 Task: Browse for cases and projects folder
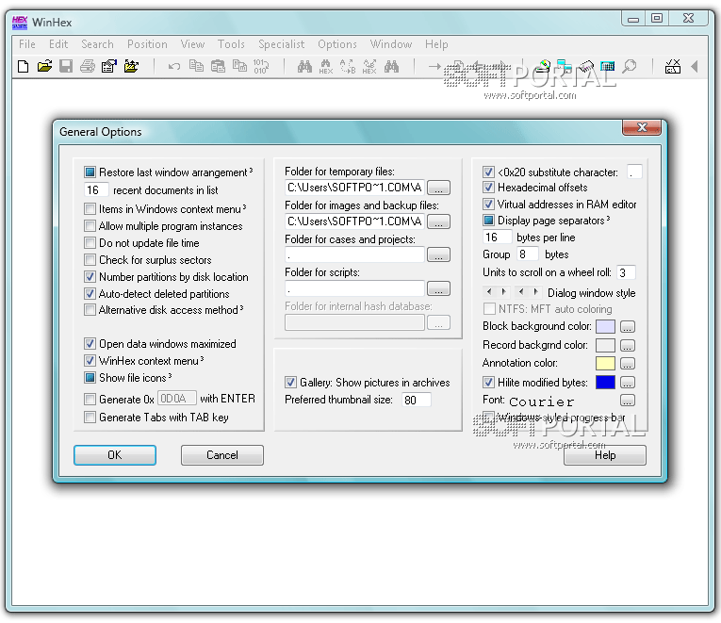[438, 254]
